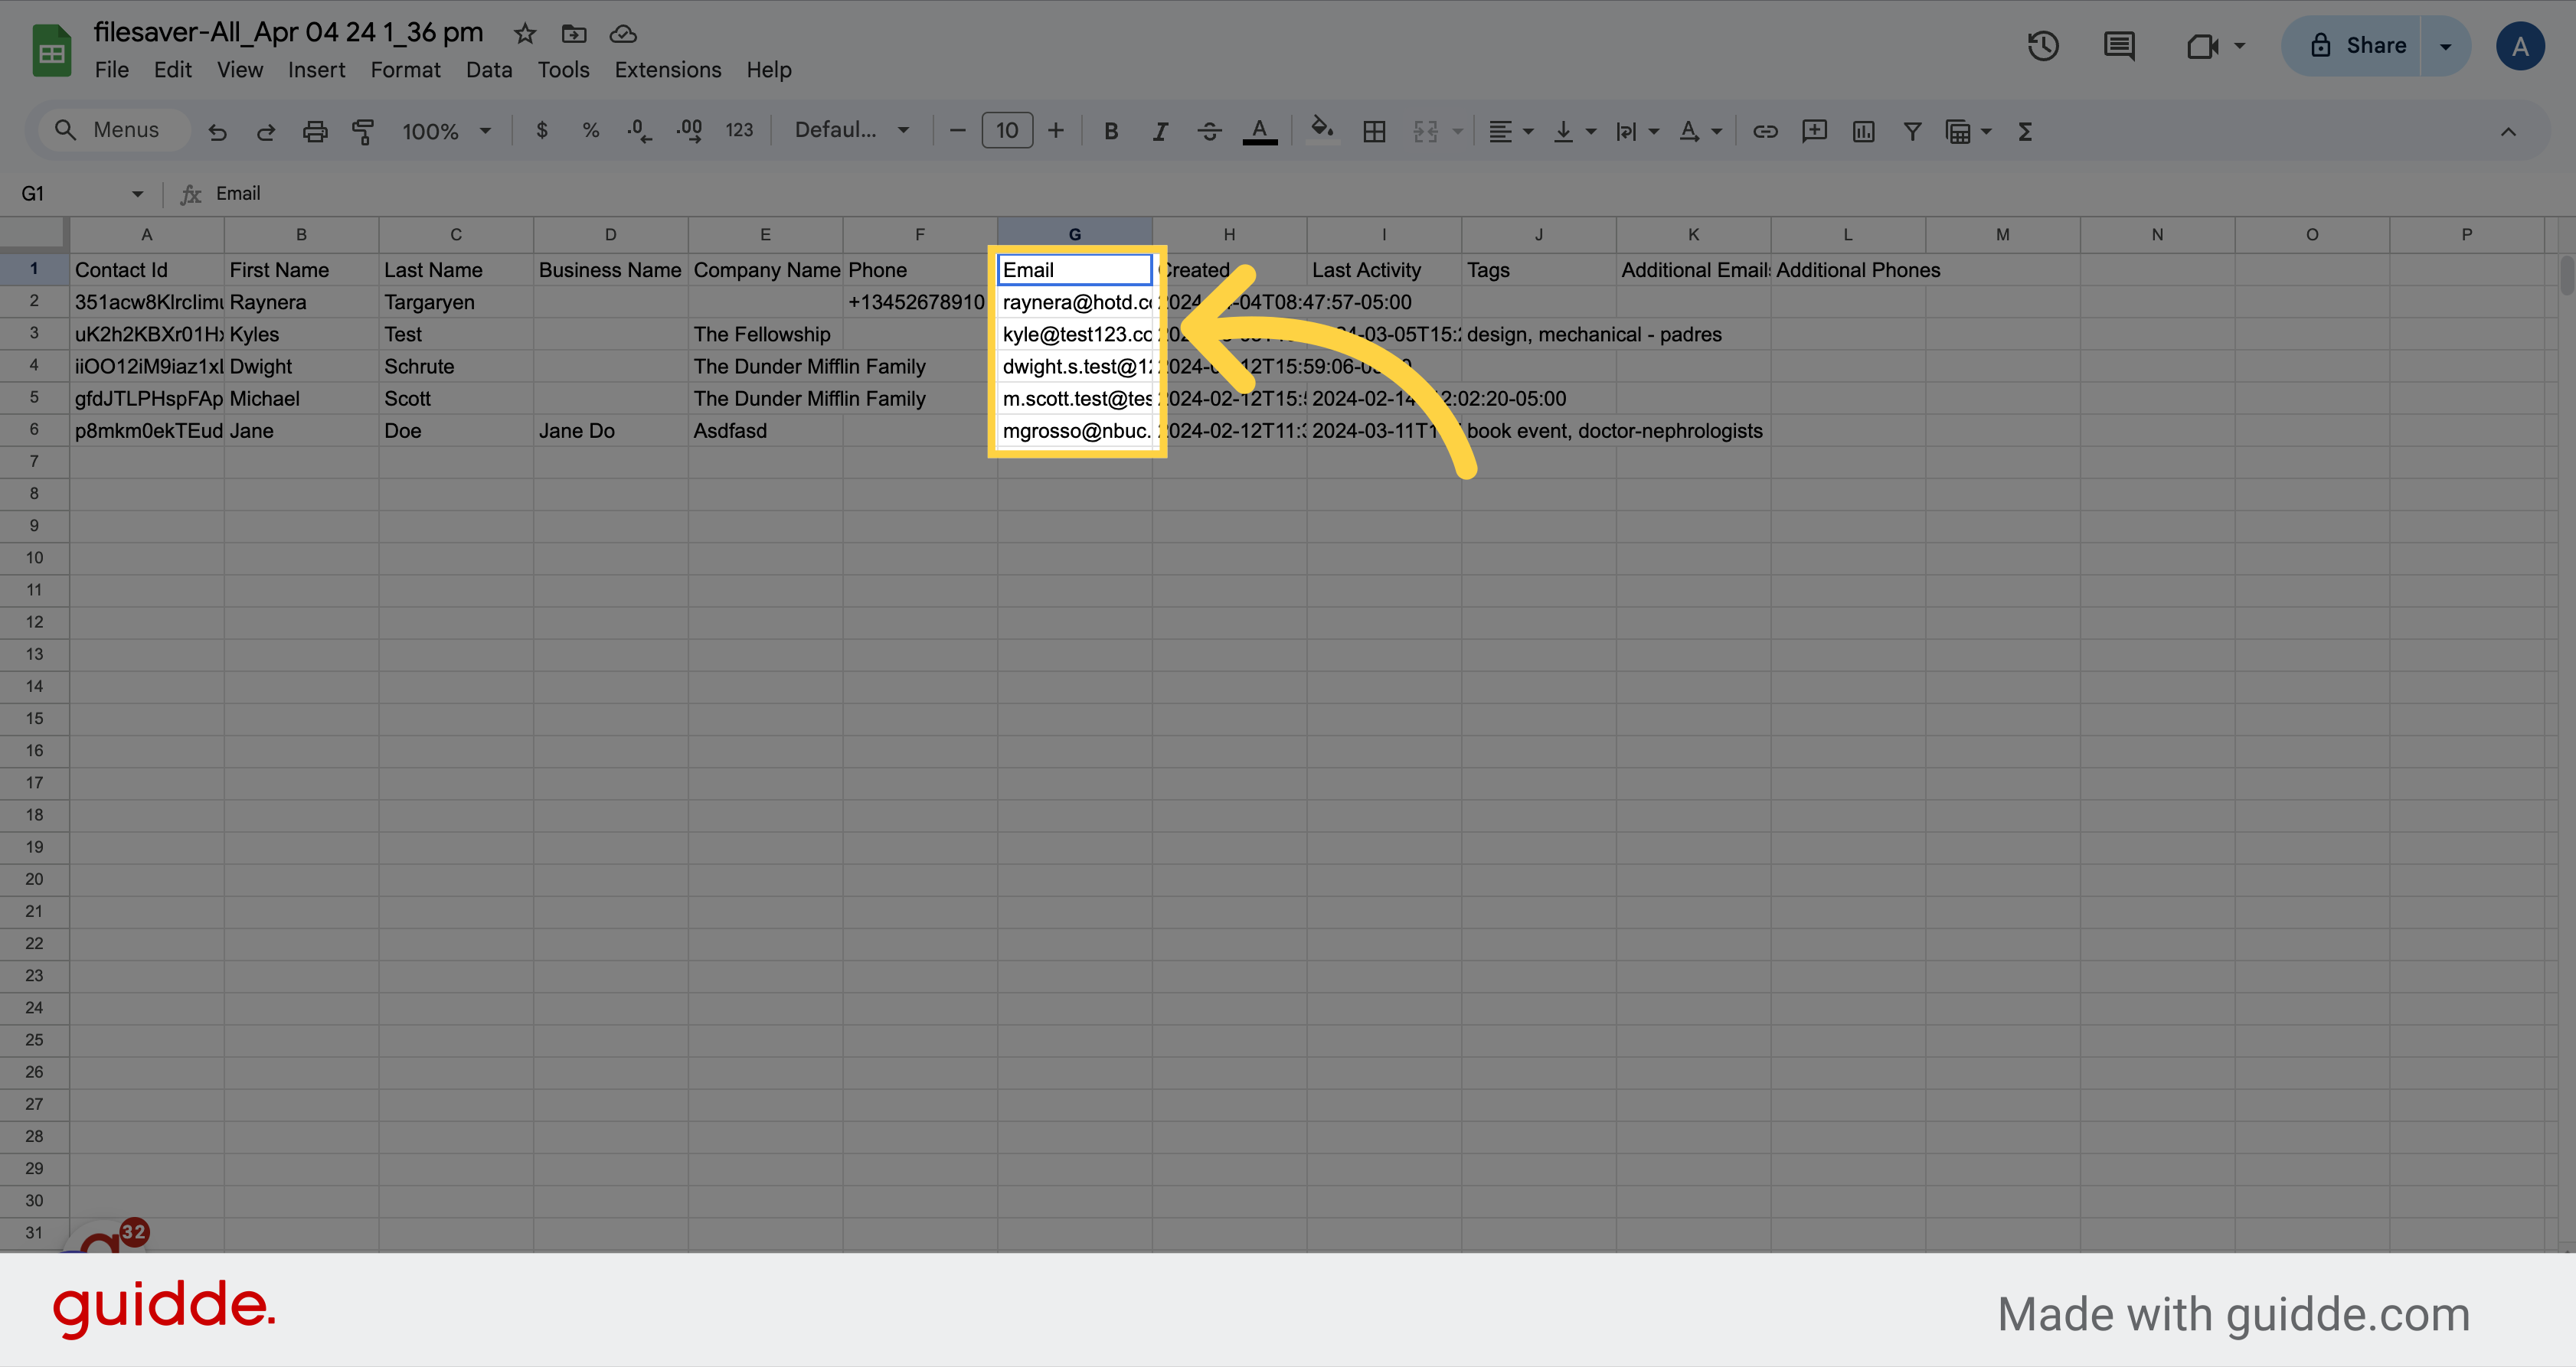The height and width of the screenshot is (1367, 2576).
Task: Open the Edit menu
Action: [172, 70]
